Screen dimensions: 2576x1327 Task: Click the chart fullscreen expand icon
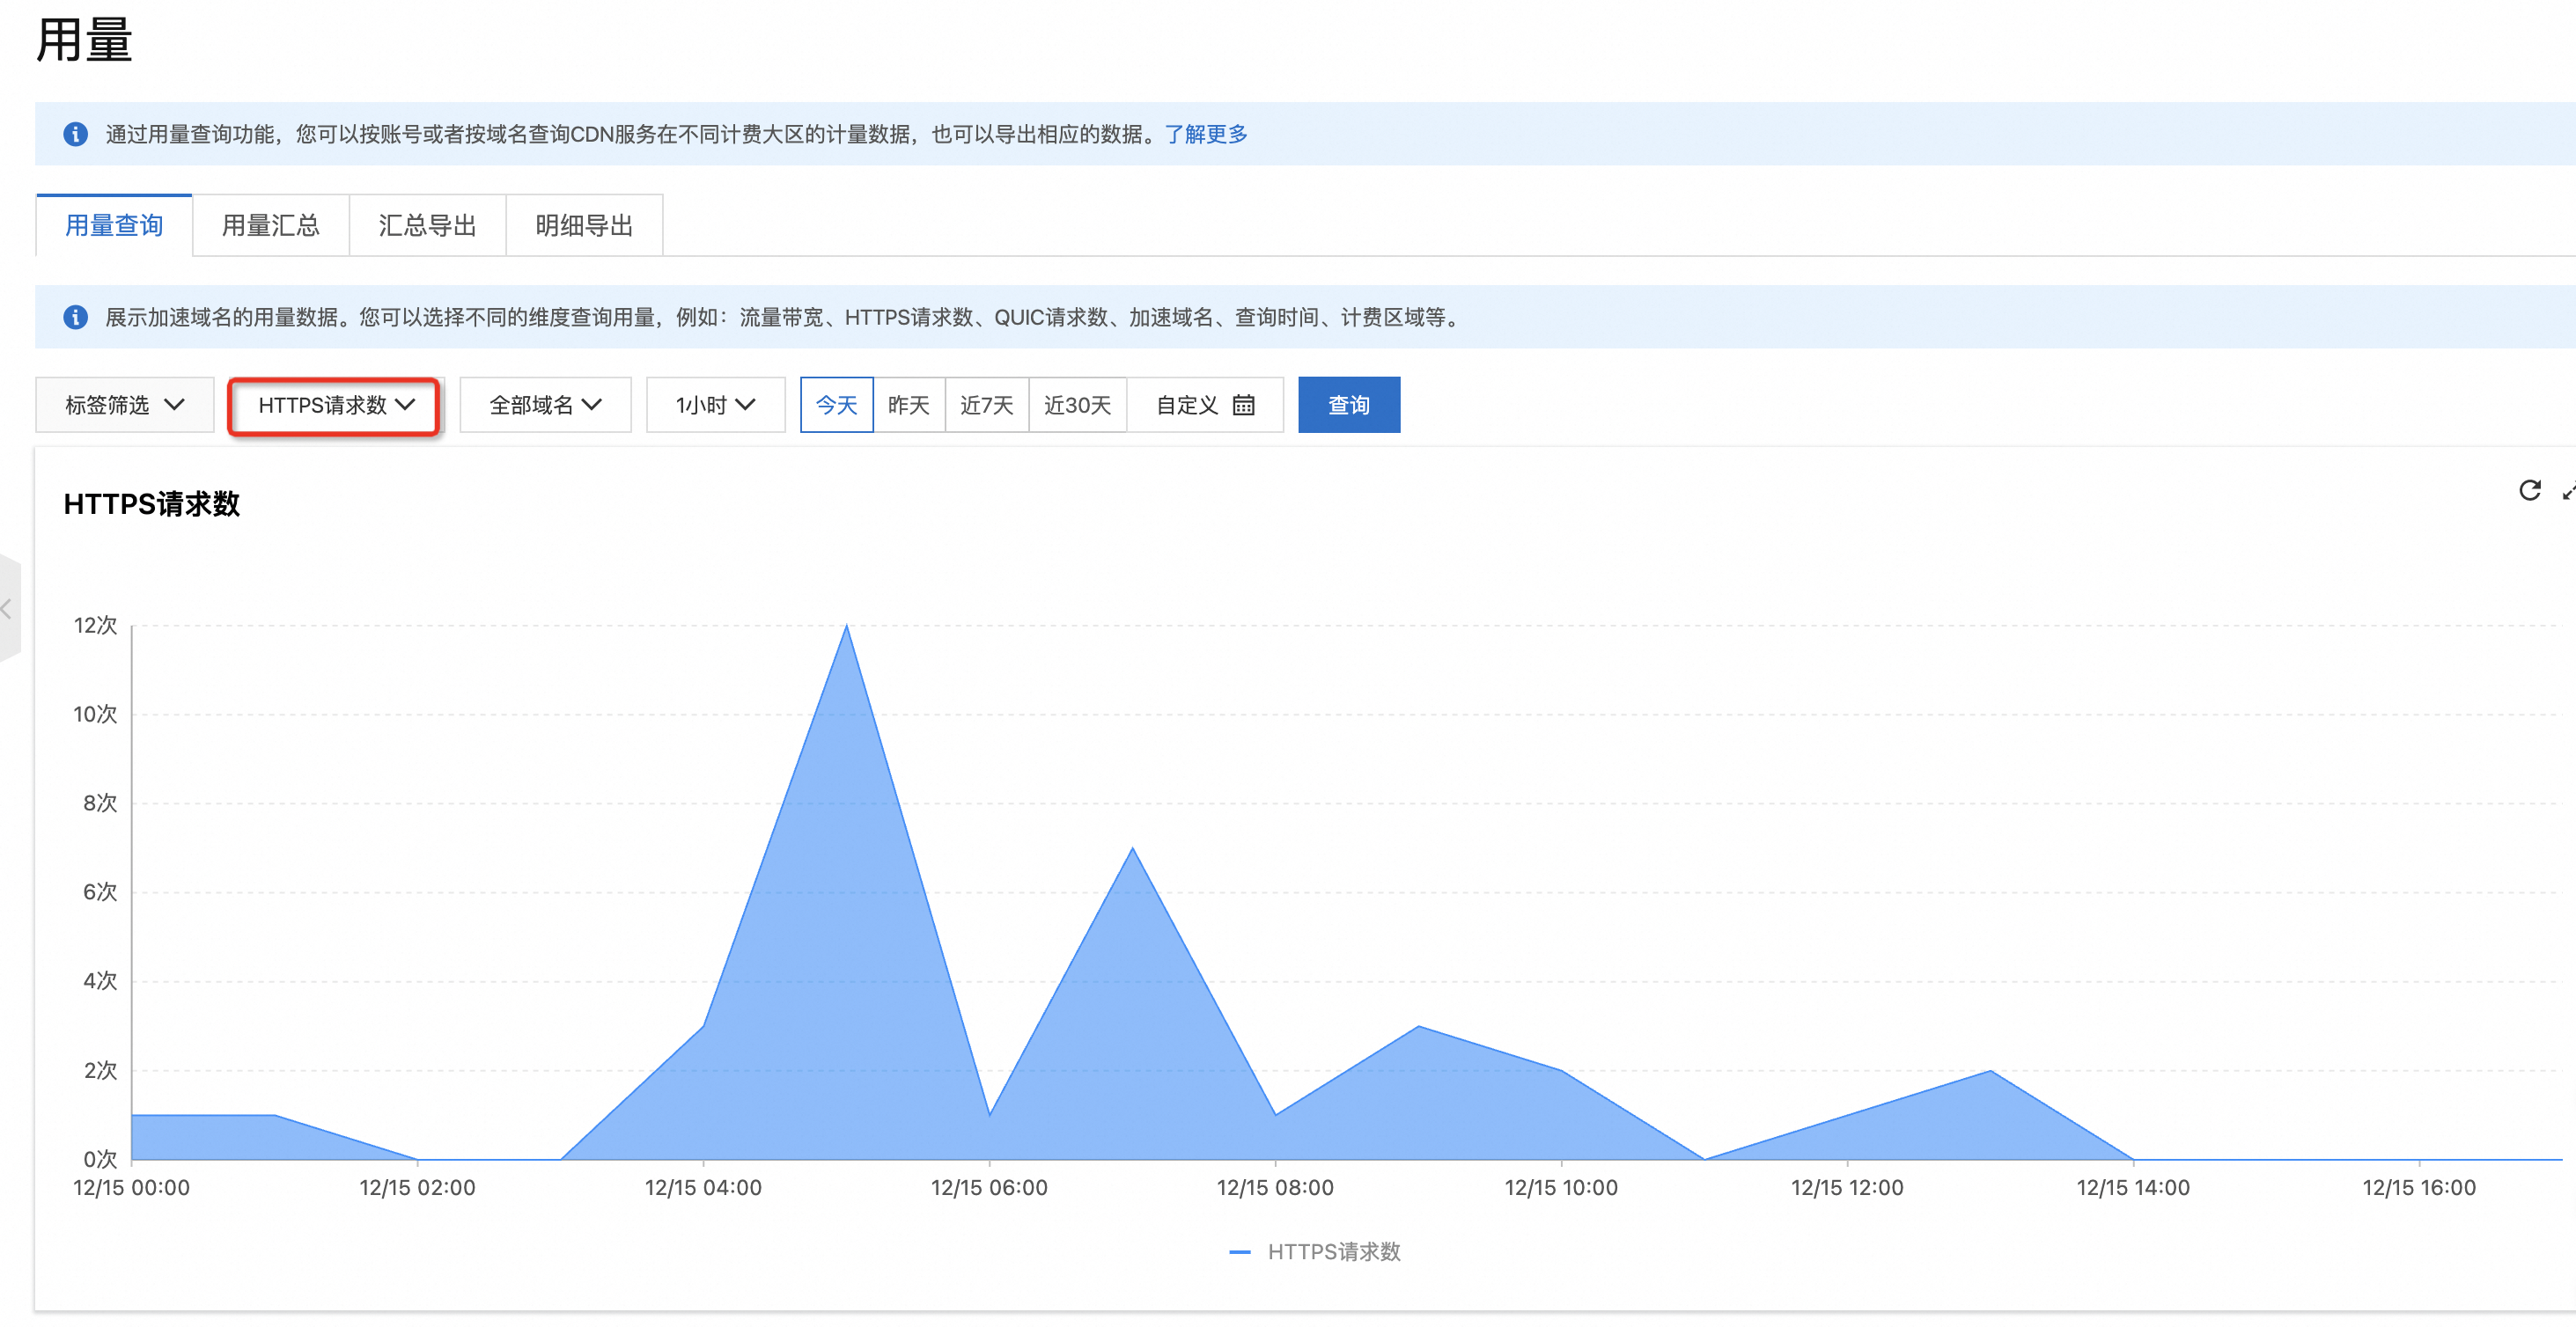coord(2567,492)
